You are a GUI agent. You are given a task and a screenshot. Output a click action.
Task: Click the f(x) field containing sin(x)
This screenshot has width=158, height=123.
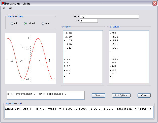(109, 17)
